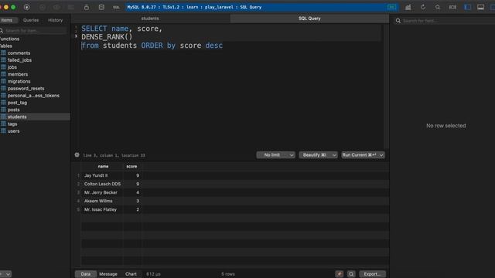This screenshot has height=278, width=495.
Task: Switch to the History sidebar tab
Action: (x=55, y=20)
